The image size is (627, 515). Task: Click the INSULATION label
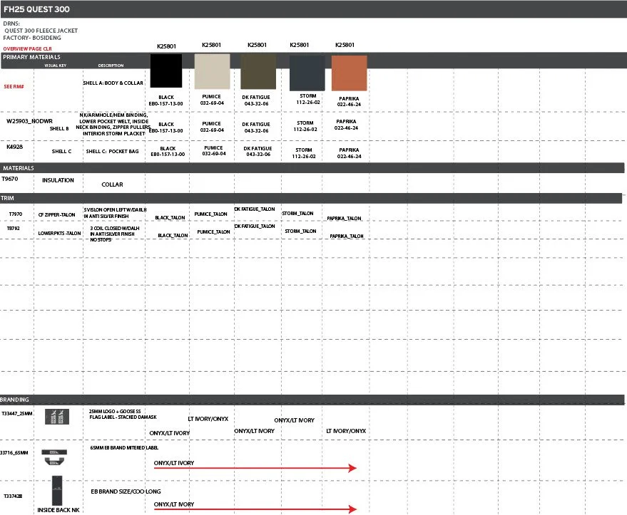point(58,180)
